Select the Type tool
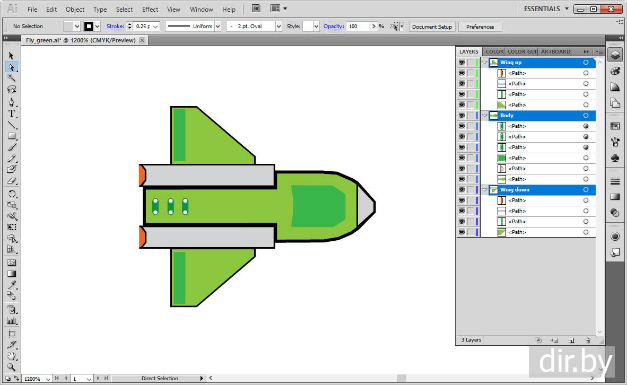 (11, 113)
